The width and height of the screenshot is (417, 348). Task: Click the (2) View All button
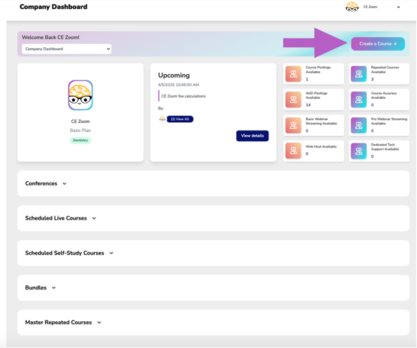(x=180, y=119)
